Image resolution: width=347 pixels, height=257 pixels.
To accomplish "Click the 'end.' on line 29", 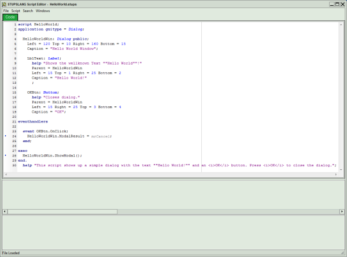I will tap(23, 161).
